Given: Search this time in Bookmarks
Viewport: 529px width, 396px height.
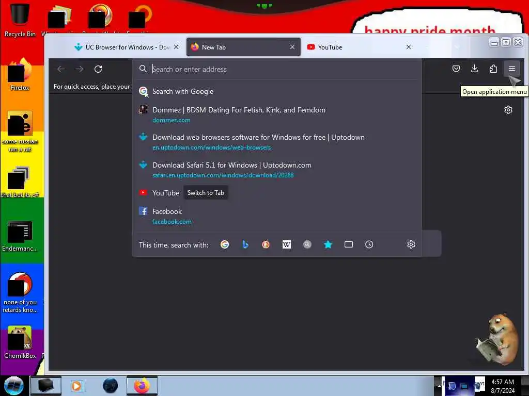Looking at the screenshot, I should click(328, 244).
